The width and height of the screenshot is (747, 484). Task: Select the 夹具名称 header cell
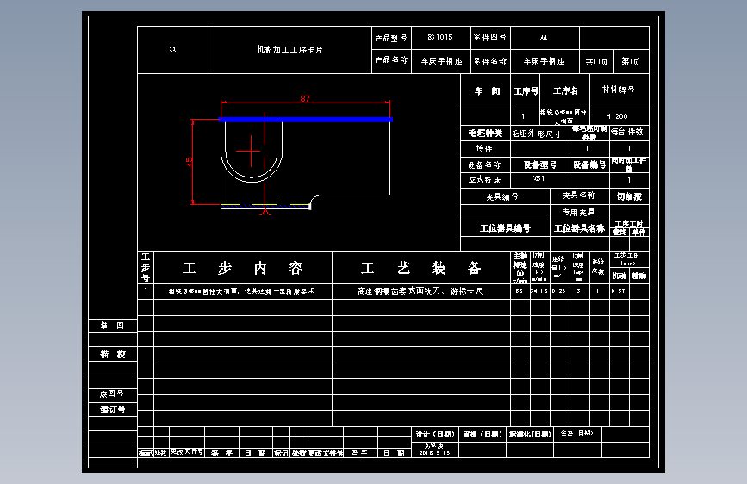point(579,195)
